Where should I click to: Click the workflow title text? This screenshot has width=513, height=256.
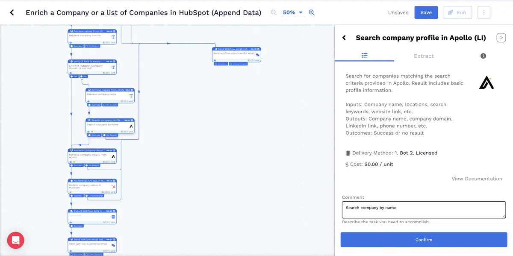click(x=143, y=12)
